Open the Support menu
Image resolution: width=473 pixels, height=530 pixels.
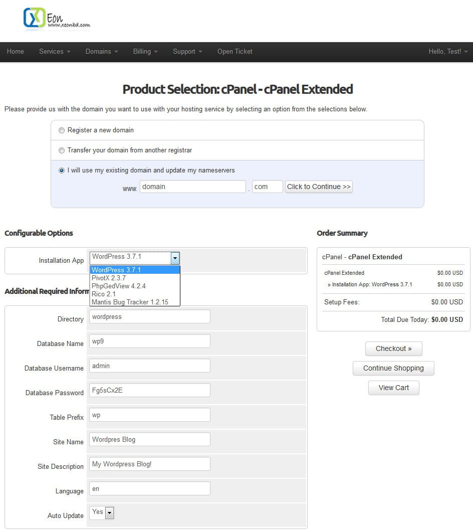(186, 52)
